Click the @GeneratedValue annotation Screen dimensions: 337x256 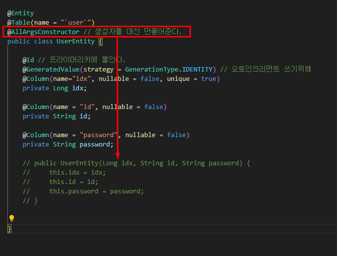(51, 70)
